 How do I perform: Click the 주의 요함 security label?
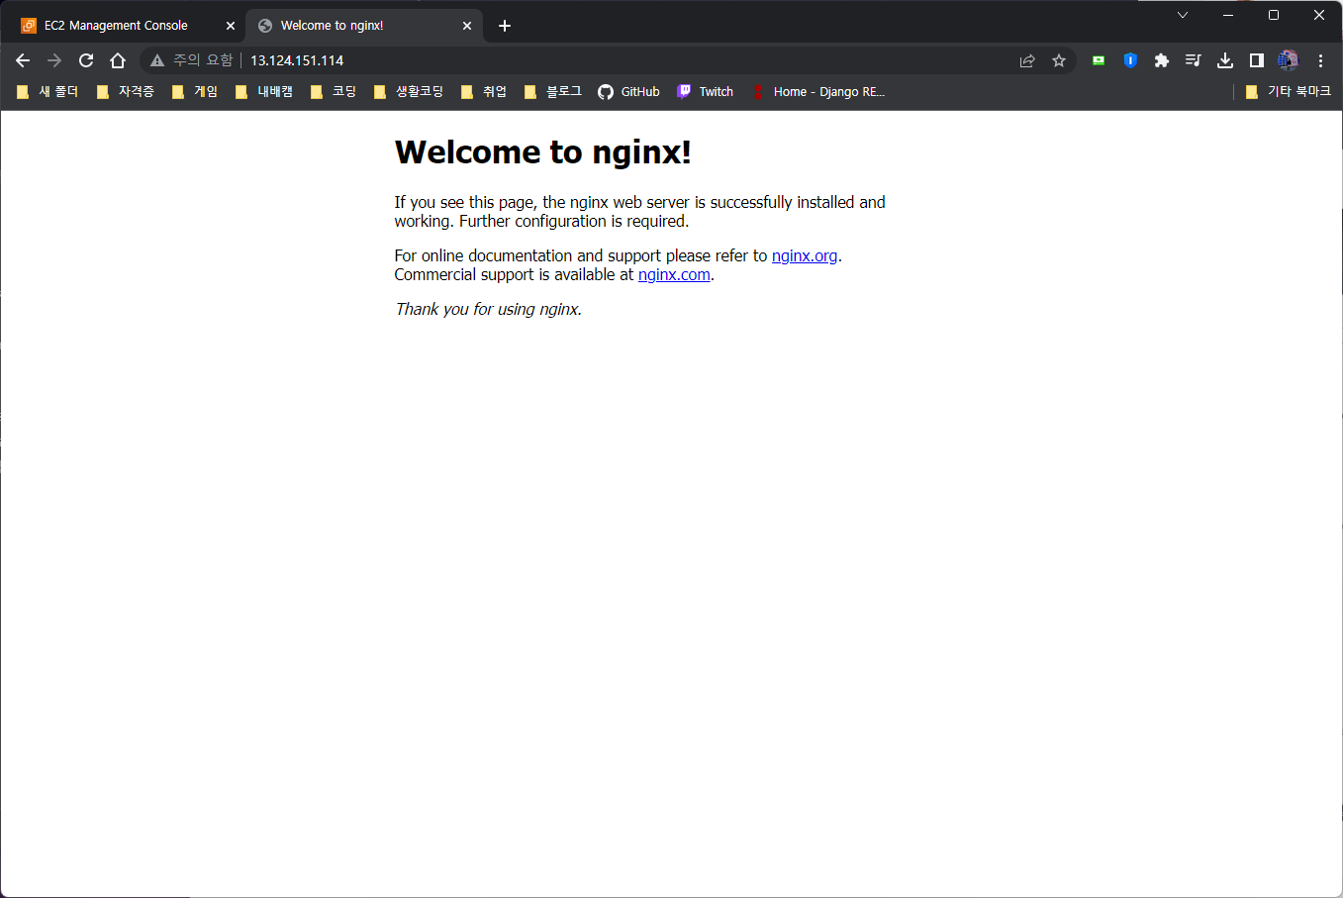tap(203, 60)
